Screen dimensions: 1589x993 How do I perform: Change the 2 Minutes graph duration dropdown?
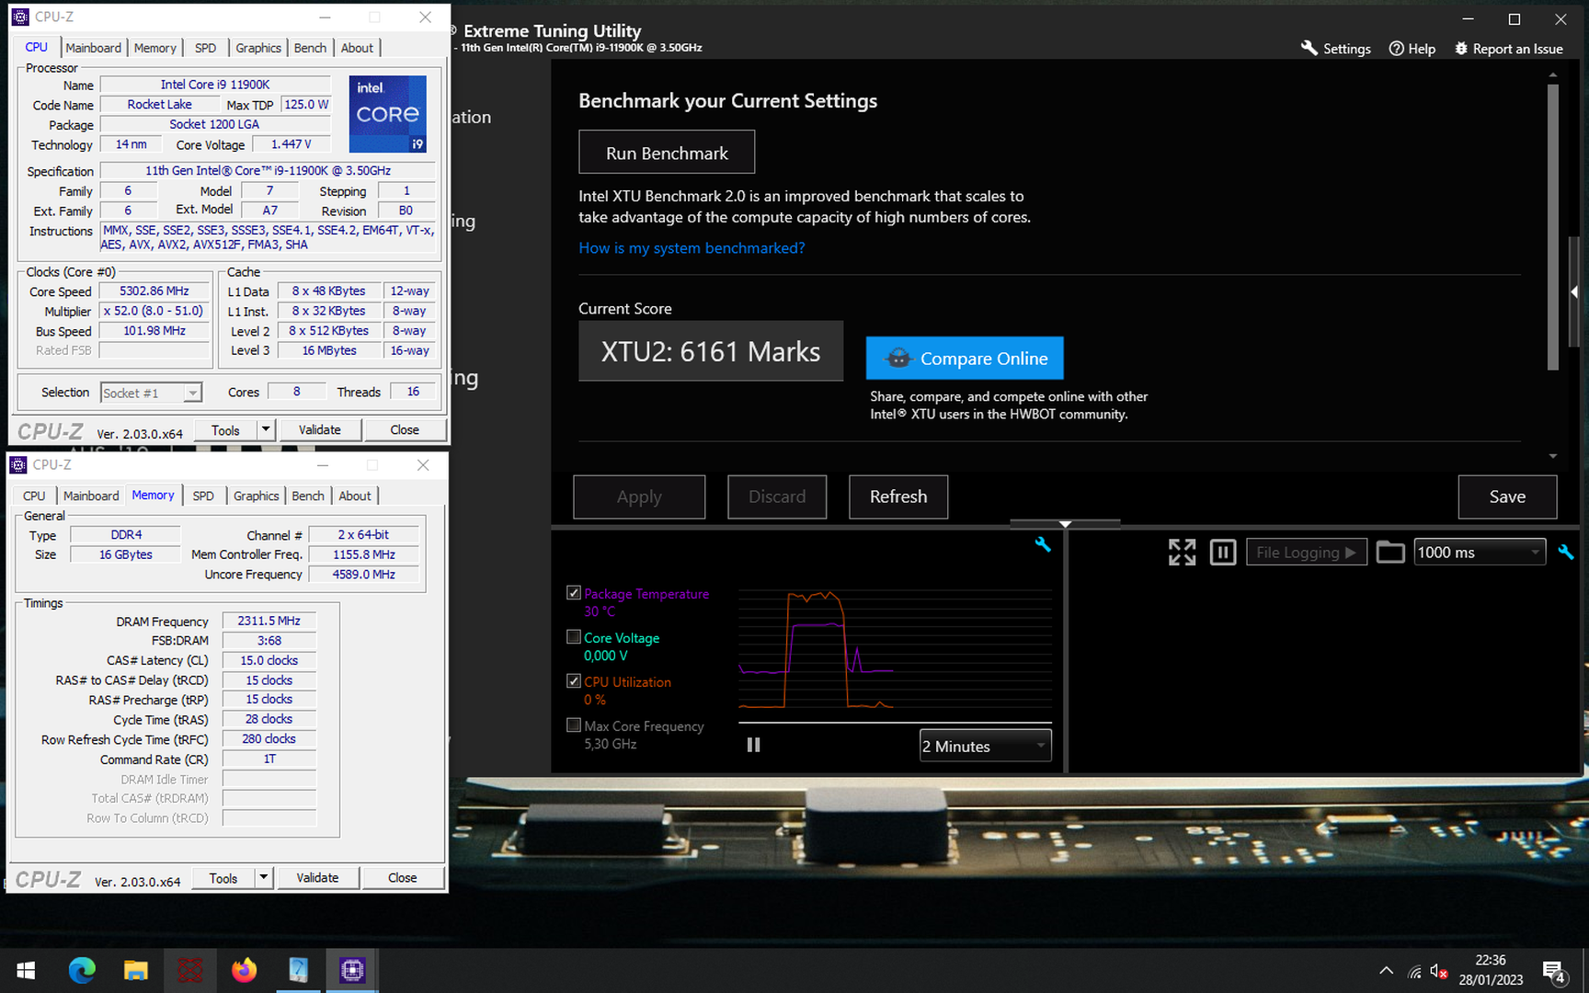985,746
